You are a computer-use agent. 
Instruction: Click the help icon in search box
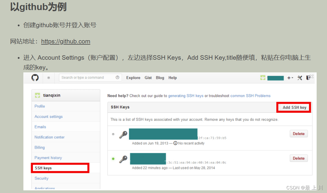(x=118, y=77)
